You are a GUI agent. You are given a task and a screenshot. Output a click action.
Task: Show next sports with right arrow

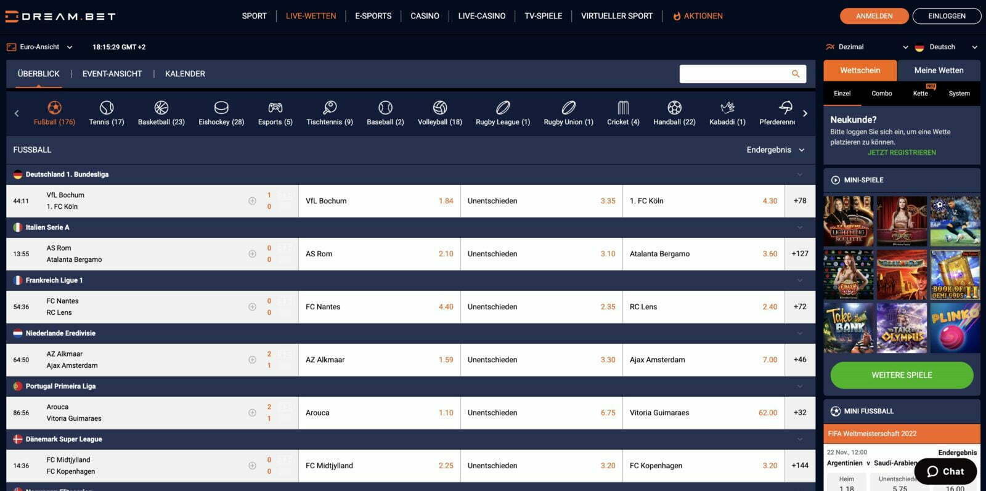pos(805,113)
